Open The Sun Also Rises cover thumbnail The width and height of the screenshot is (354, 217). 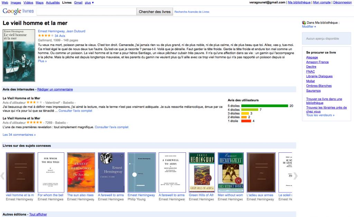pos(81,172)
